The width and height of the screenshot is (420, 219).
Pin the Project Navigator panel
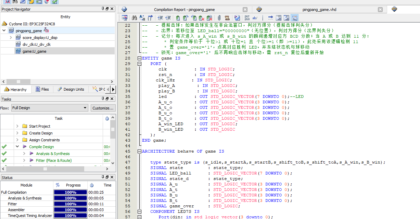pos(103,9)
